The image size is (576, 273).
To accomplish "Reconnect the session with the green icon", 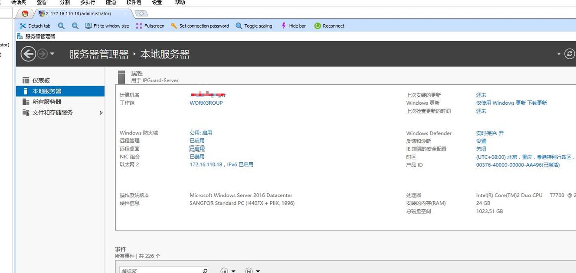I will pos(317,26).
